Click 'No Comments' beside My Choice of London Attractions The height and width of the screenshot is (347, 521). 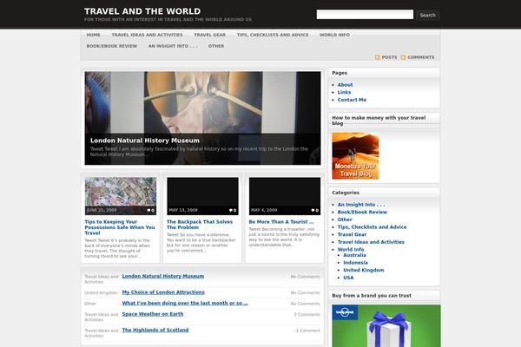[x=305, y=293]
